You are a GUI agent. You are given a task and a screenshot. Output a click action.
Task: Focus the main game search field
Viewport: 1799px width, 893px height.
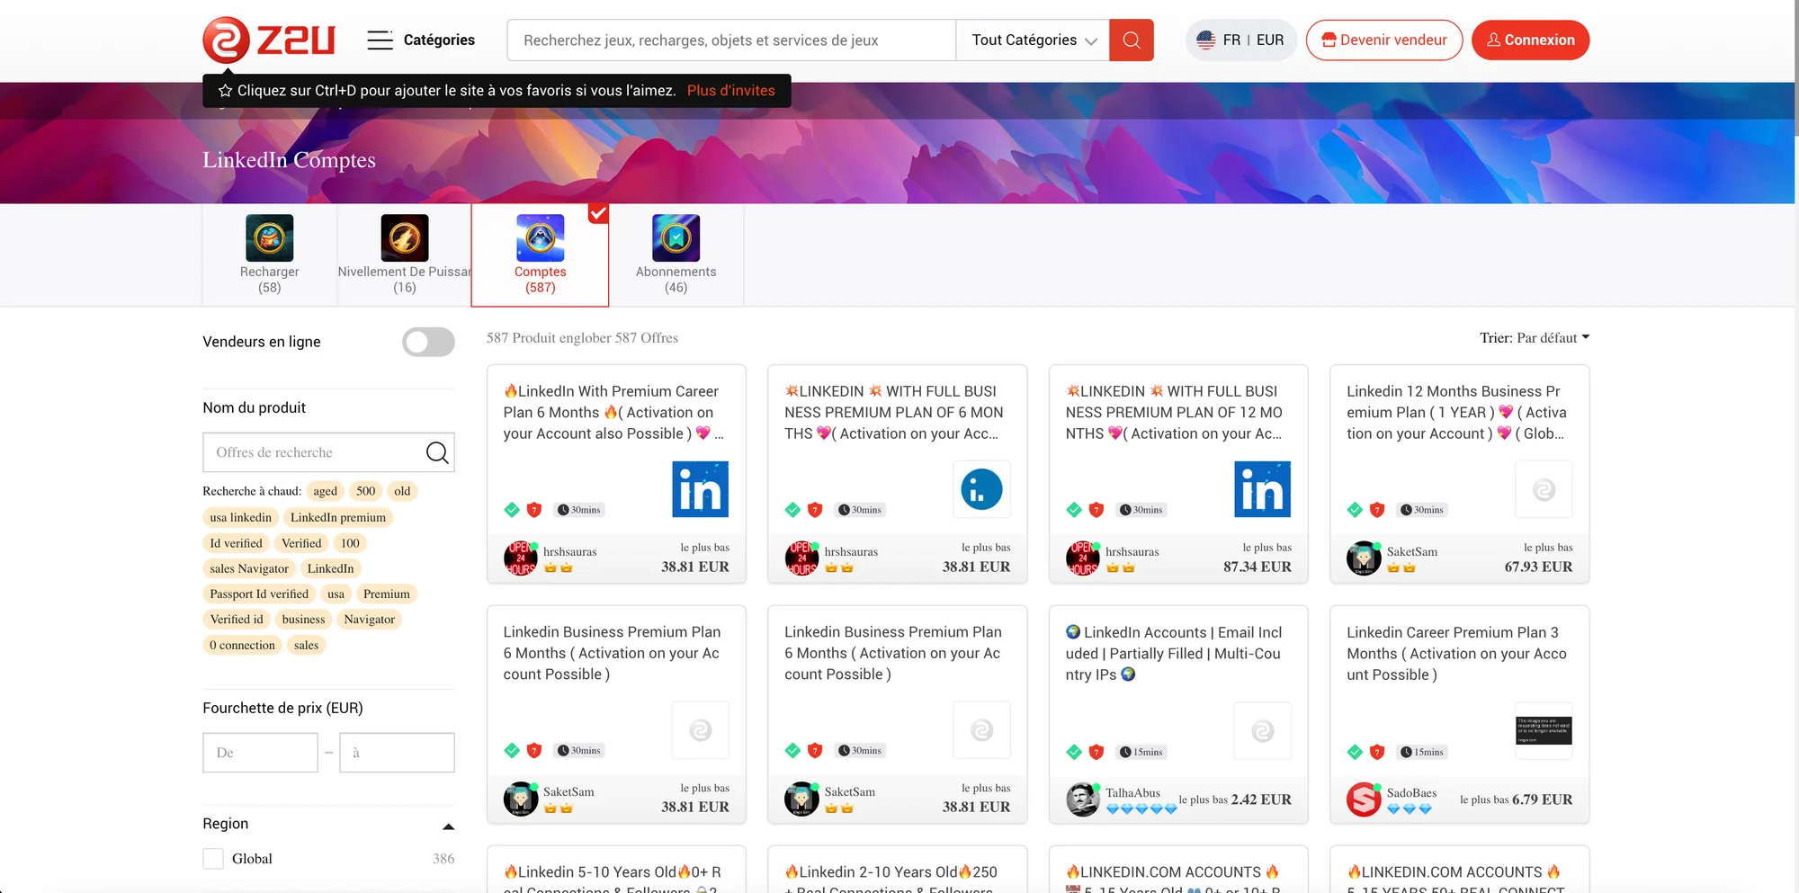pos(731,40)
